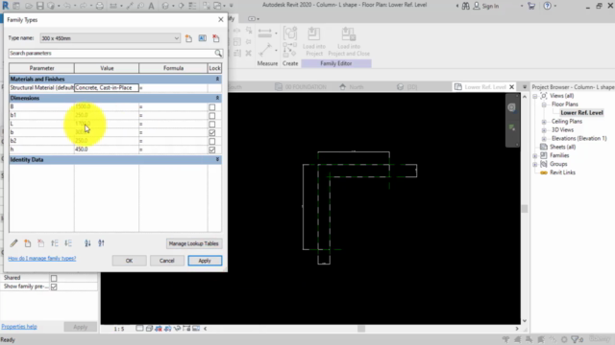The height and width of the screenshot is (345, 615).
Task: Click the 450.0 value for parameter h
Action: [x=82, y=149]
